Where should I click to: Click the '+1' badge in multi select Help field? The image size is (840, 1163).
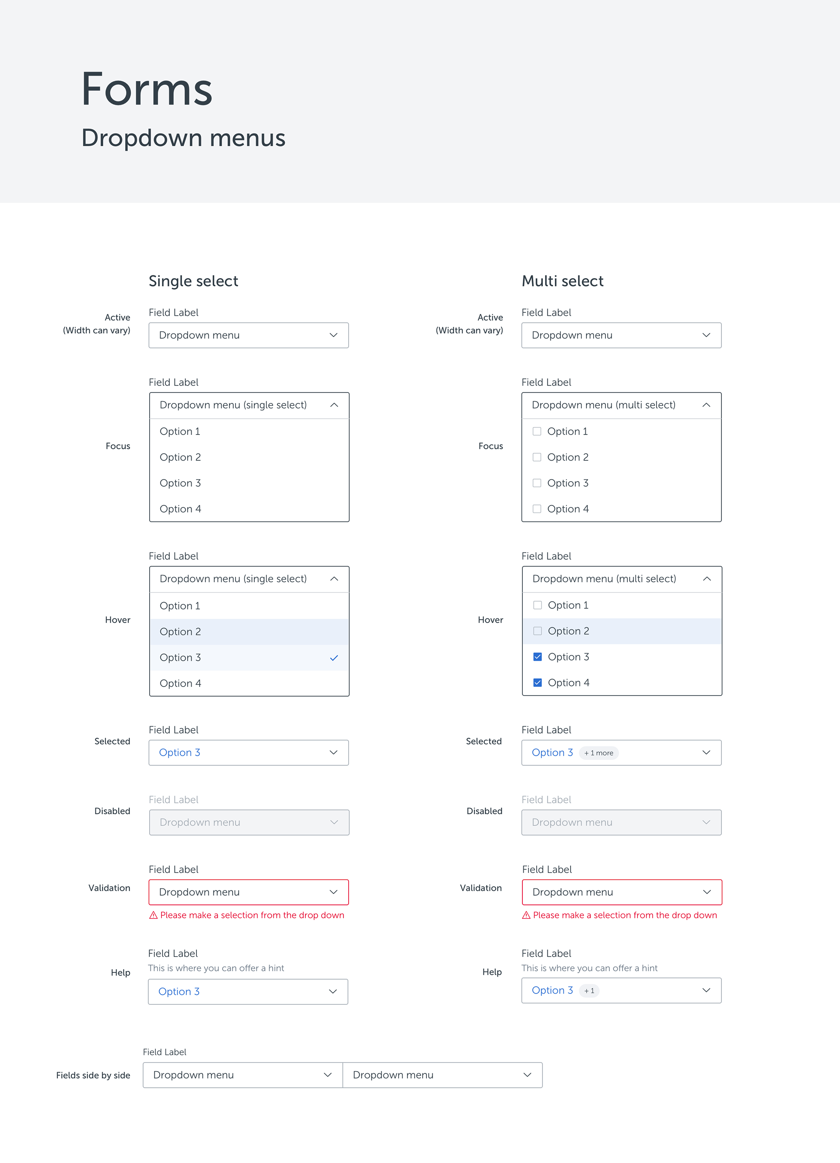coord(589,991)
